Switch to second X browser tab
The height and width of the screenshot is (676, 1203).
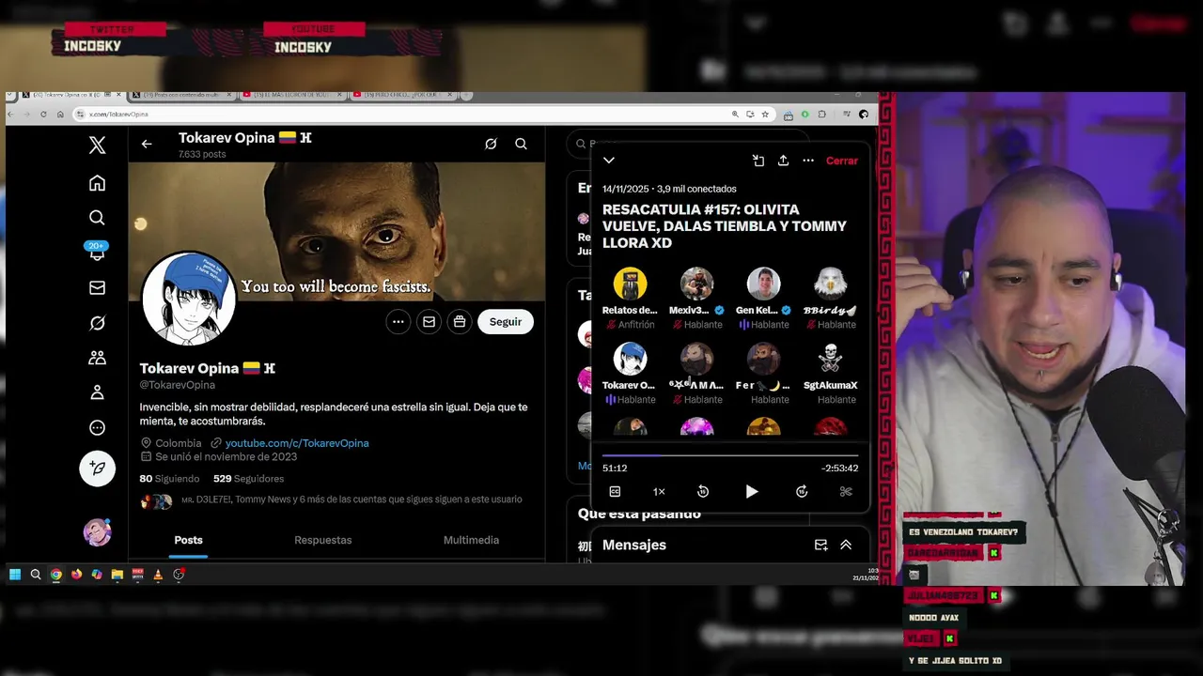(x=181, y=95)
